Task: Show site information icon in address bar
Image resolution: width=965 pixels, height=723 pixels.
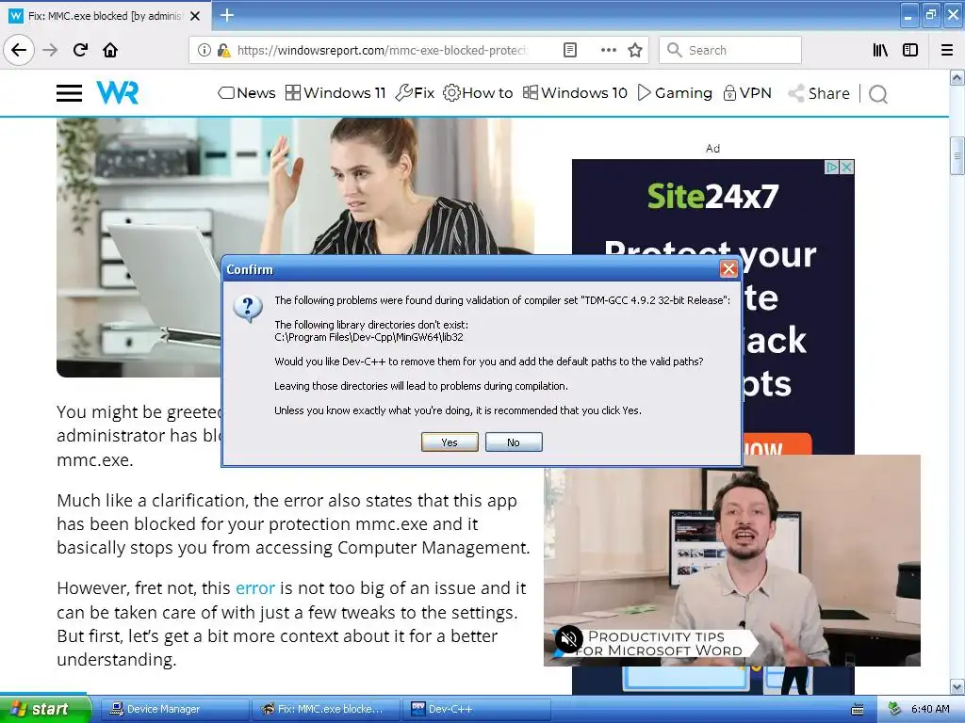Action: click(x=204, y=50)
